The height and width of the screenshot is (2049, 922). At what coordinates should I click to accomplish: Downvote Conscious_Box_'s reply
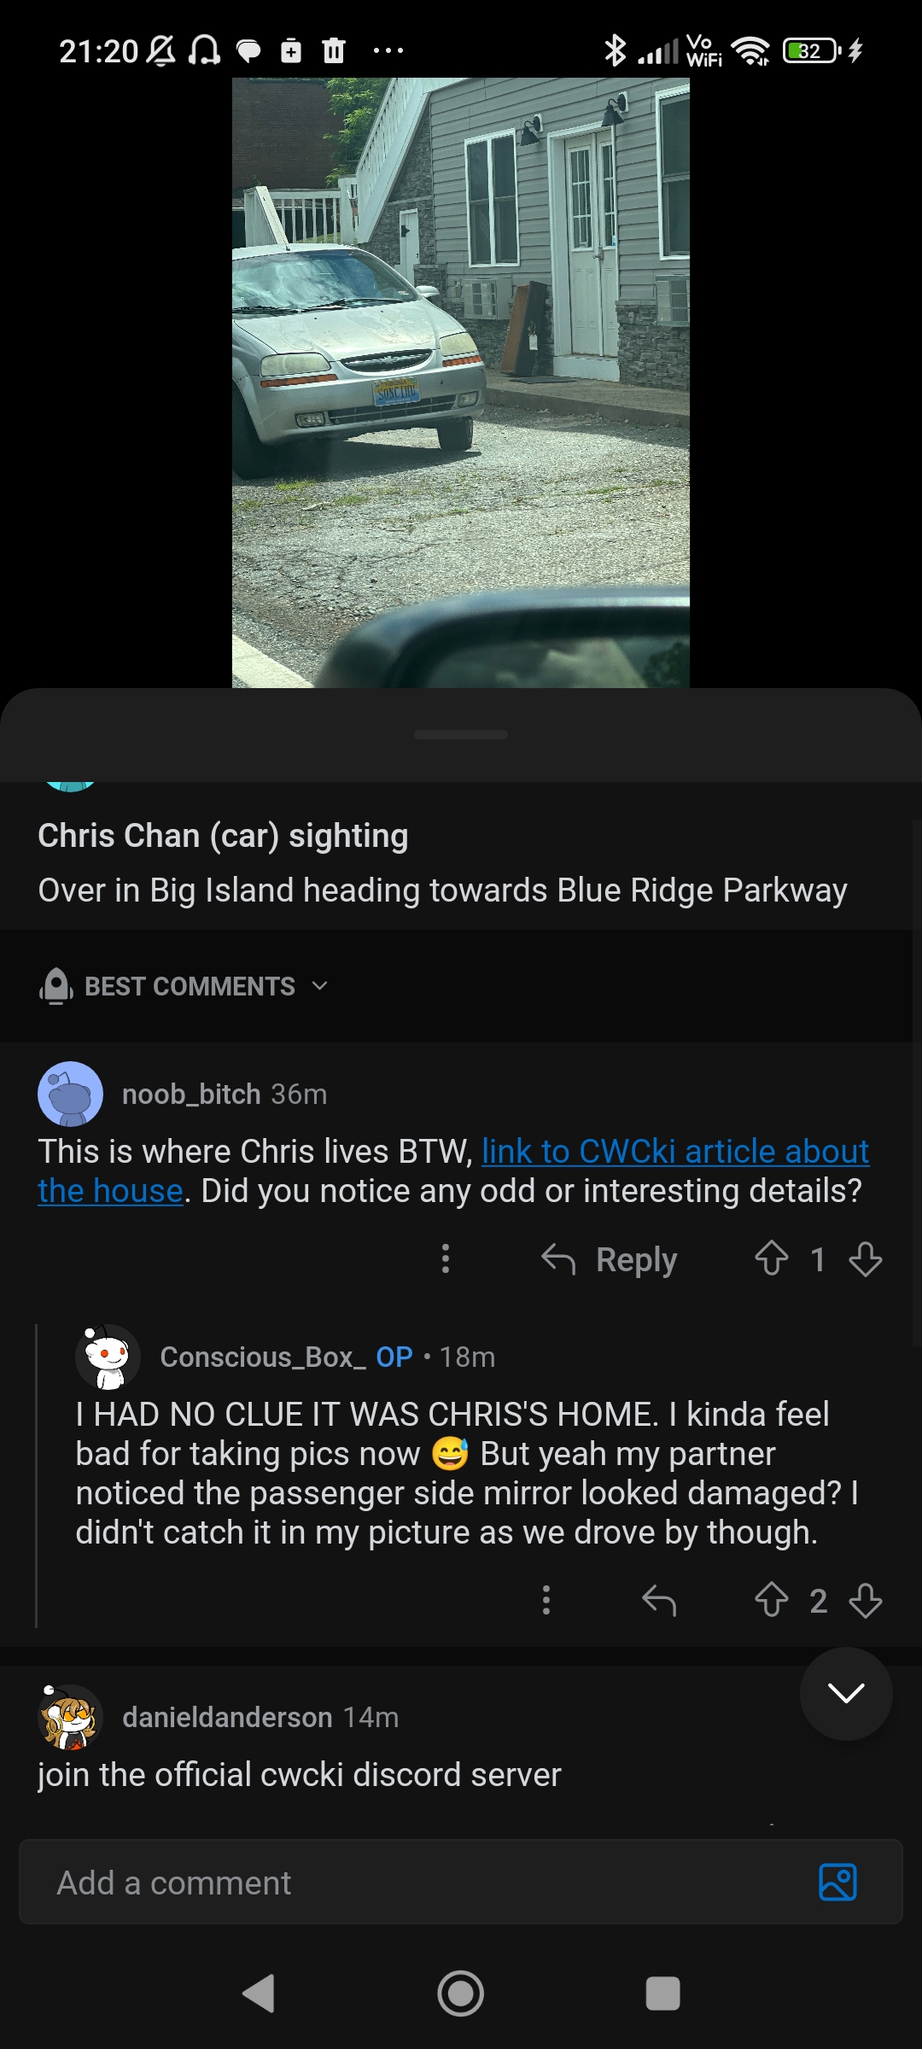866,1600
